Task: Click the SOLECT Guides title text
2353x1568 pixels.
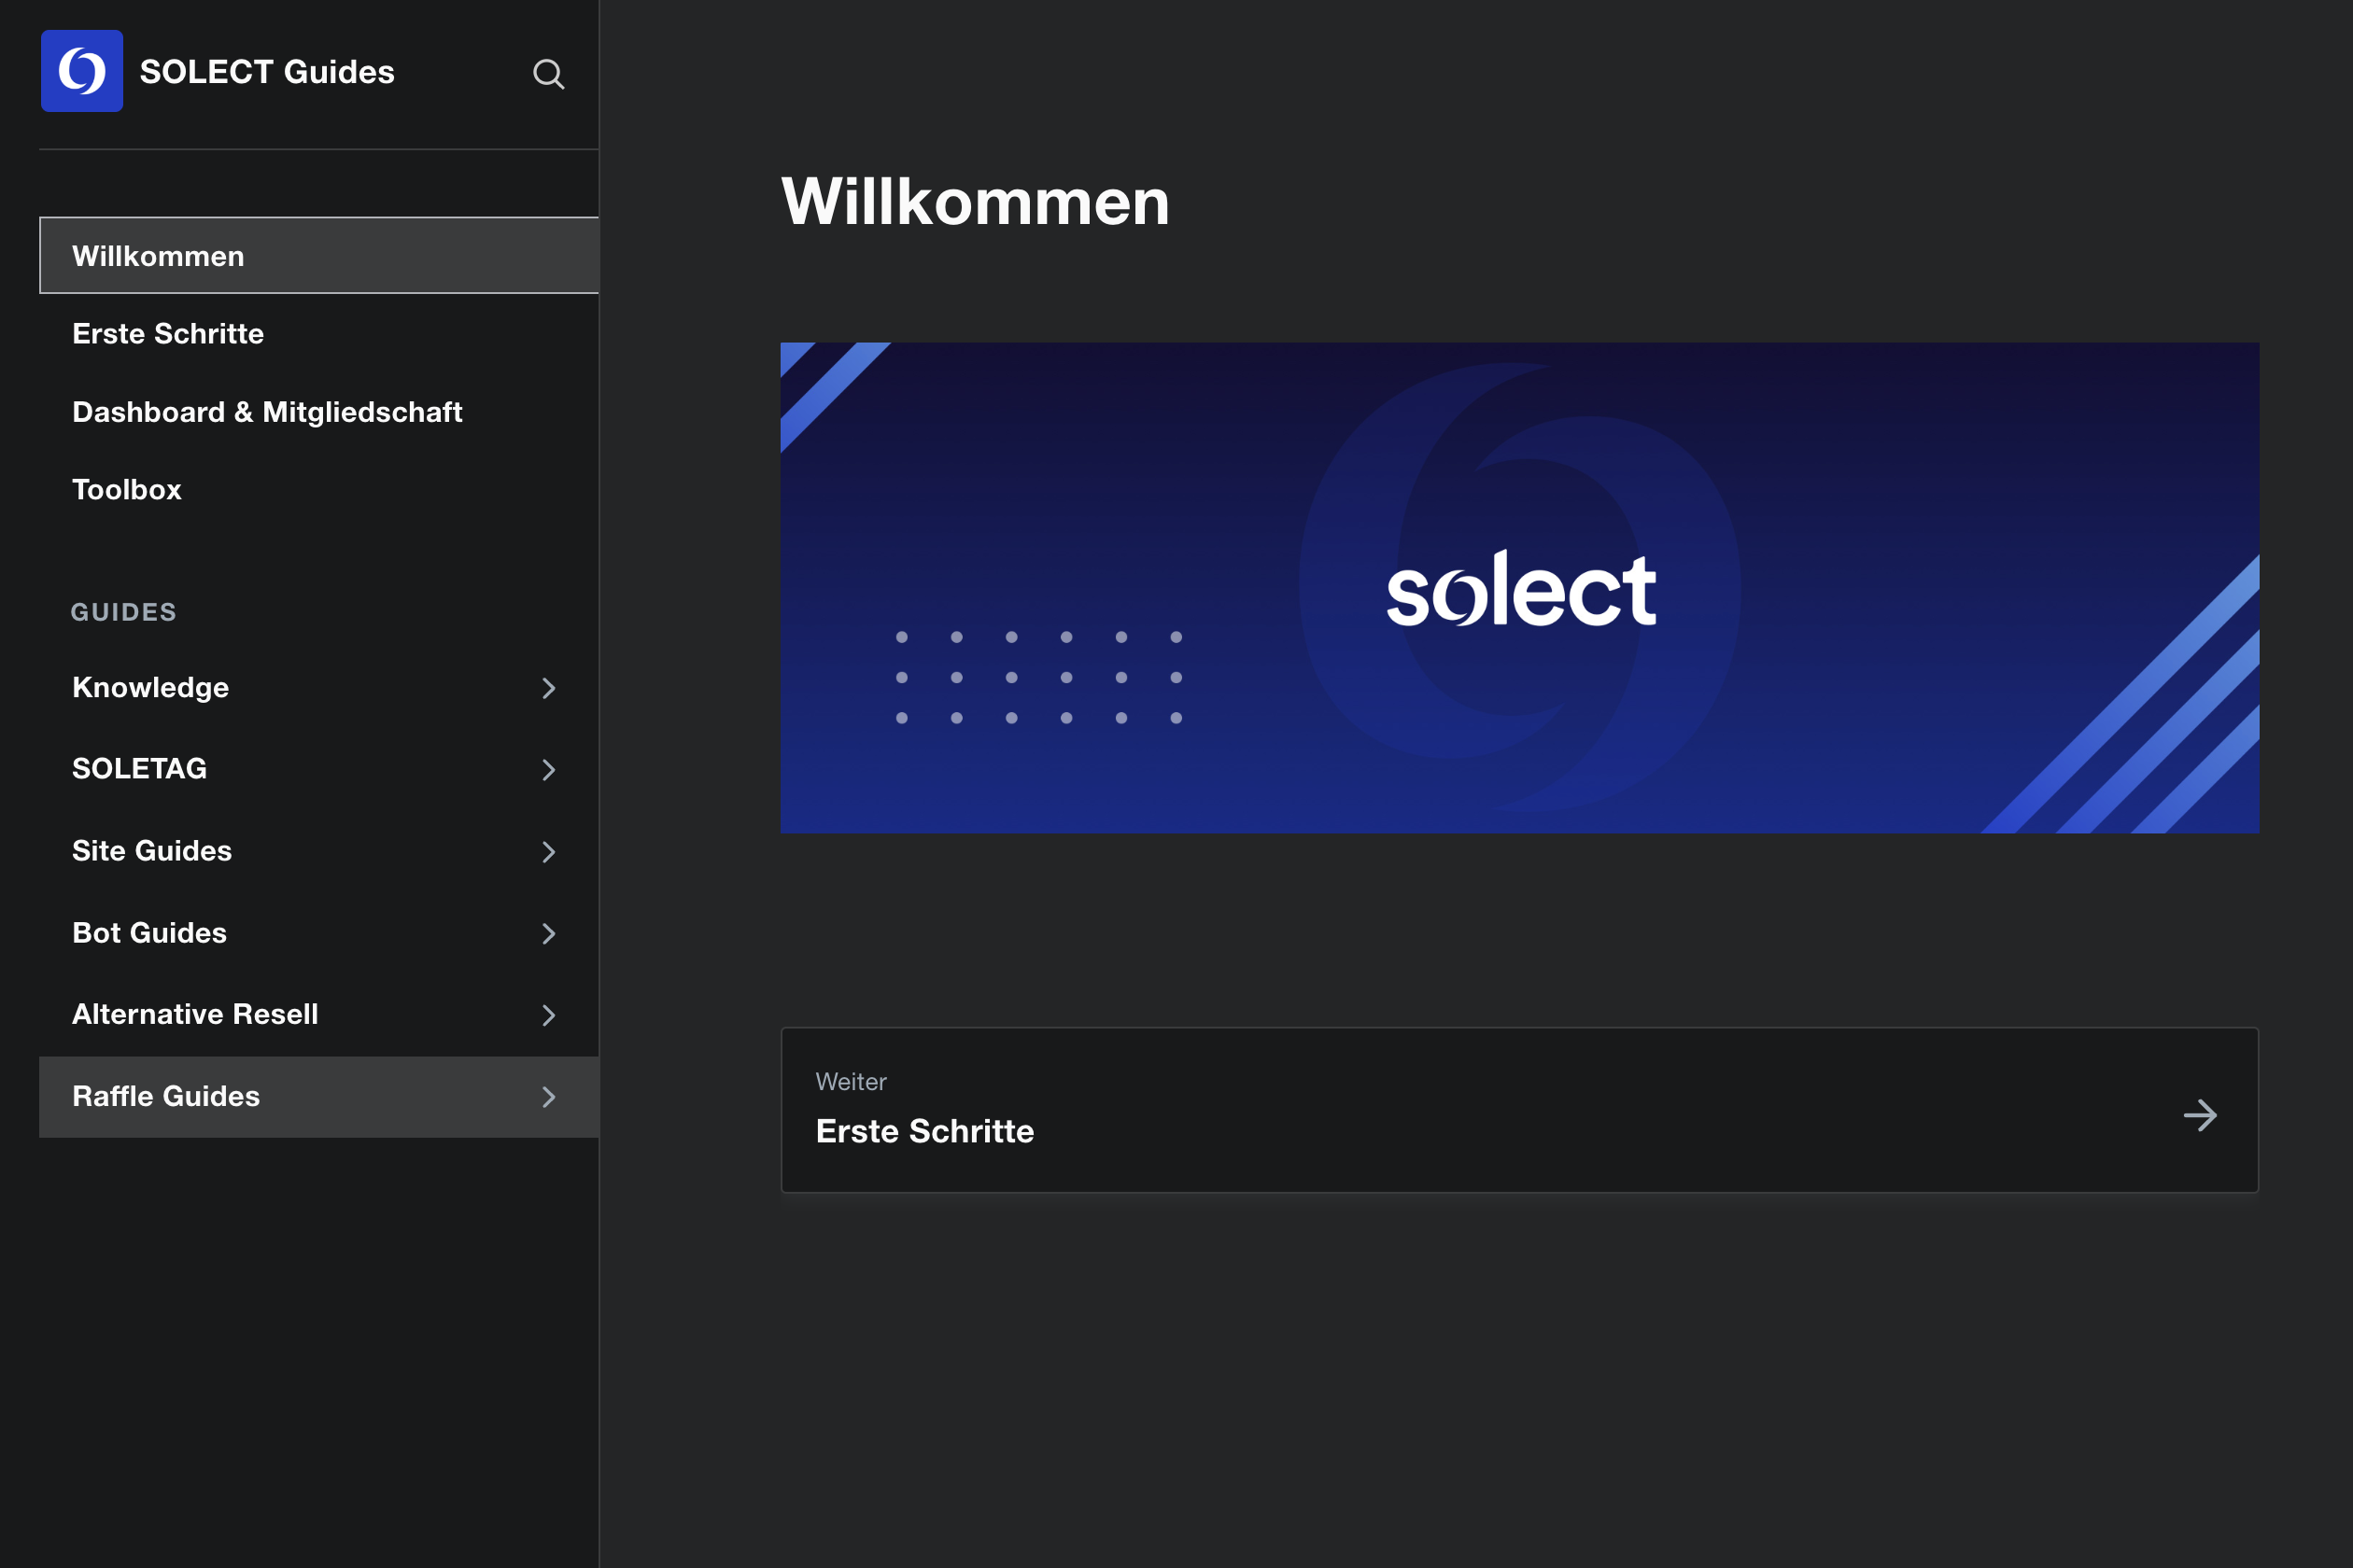Action: 266,71
